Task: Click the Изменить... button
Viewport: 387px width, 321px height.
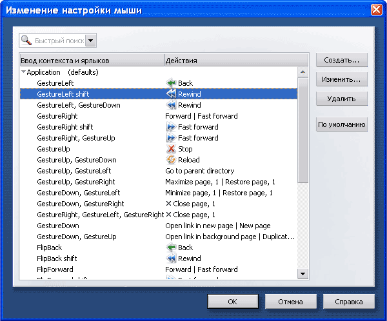Action: point(342,79)
